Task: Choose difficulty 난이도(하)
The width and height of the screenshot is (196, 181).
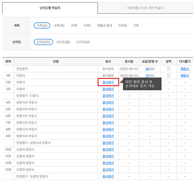Action: [x=43, y=42]
